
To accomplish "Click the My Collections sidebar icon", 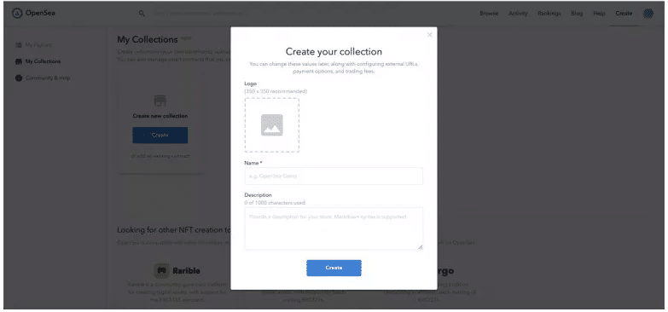I will tap(18, 61).
